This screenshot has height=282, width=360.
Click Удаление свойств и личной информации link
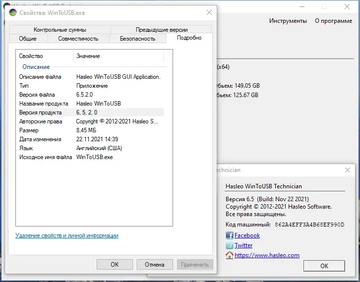[x=67, y=235]
